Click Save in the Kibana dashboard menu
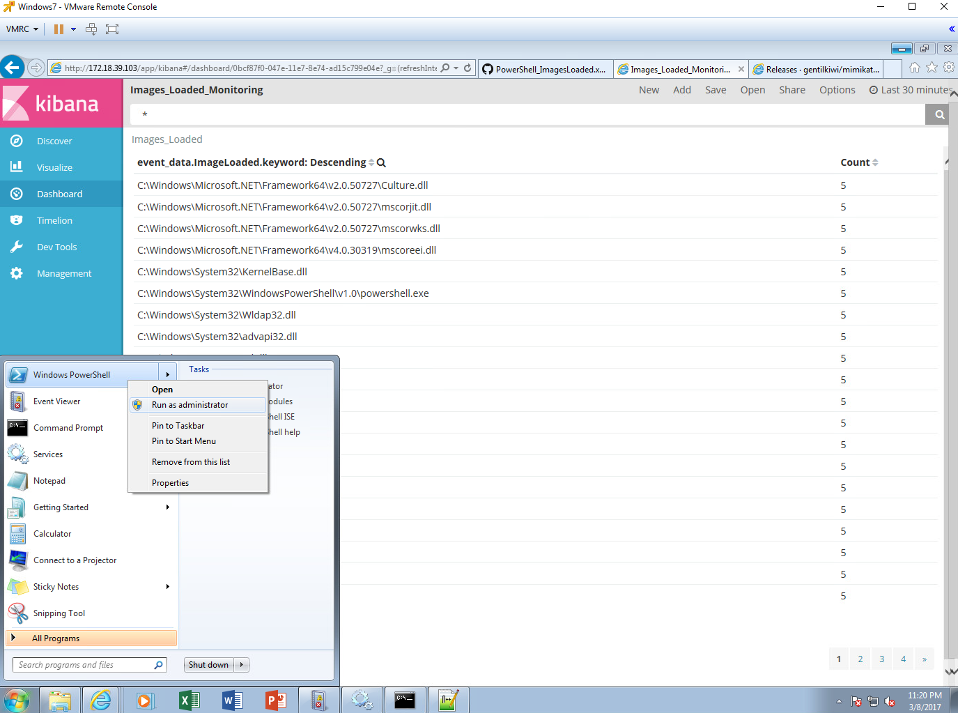 coord(716,90)
